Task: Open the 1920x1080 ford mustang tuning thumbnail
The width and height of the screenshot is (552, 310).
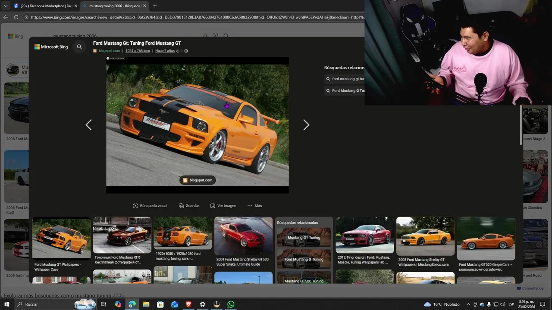Action: click(x=183, y=233)
